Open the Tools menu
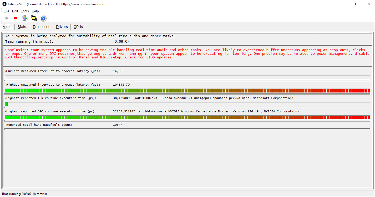This screenshot has width=375, height=197. (x=25, y=11)
